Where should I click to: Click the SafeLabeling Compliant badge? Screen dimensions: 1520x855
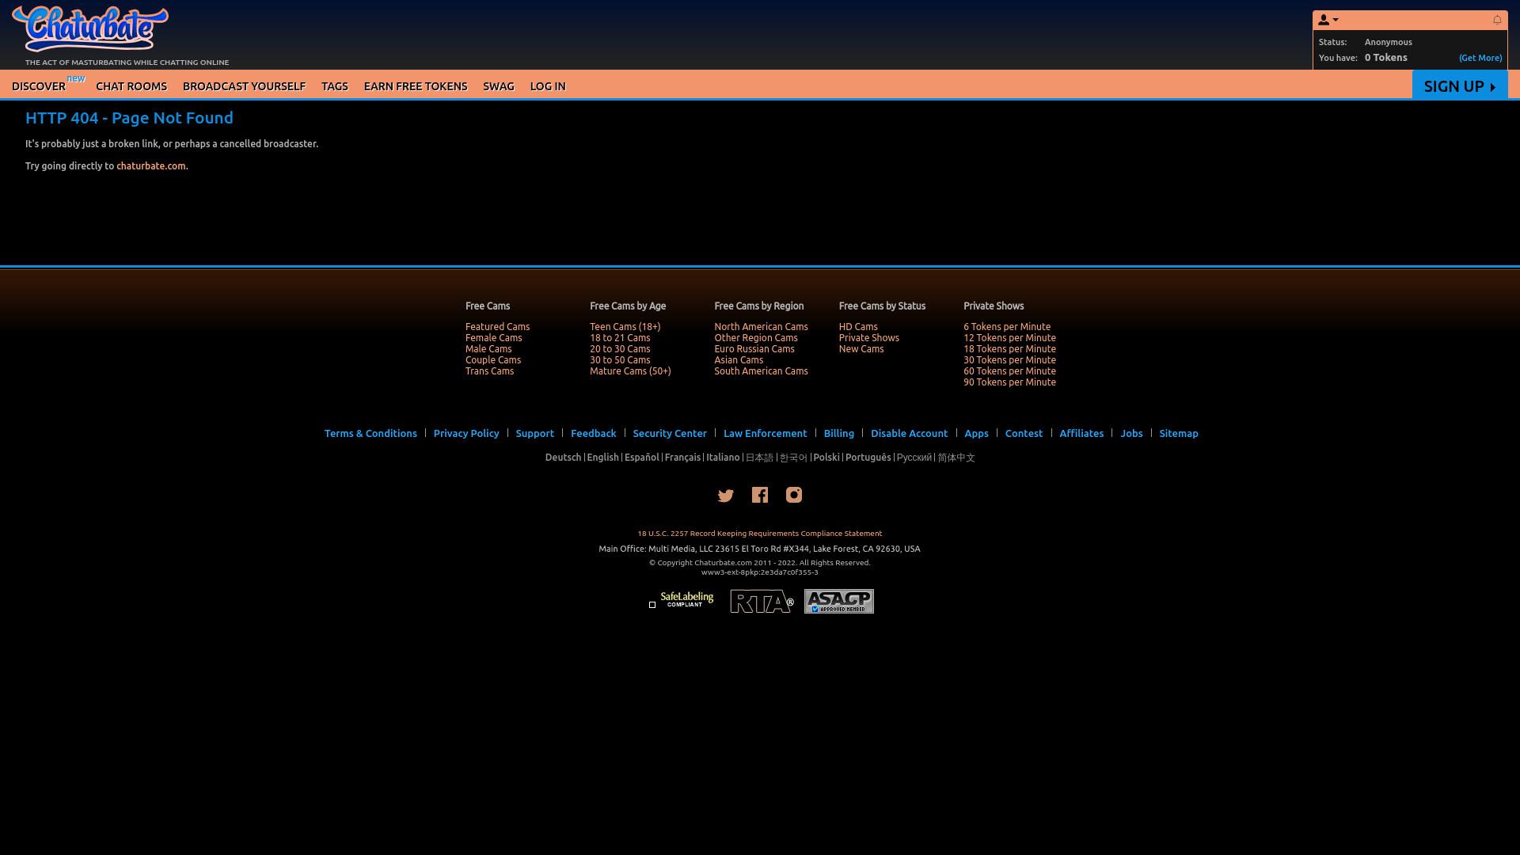[x=686, y=600]
